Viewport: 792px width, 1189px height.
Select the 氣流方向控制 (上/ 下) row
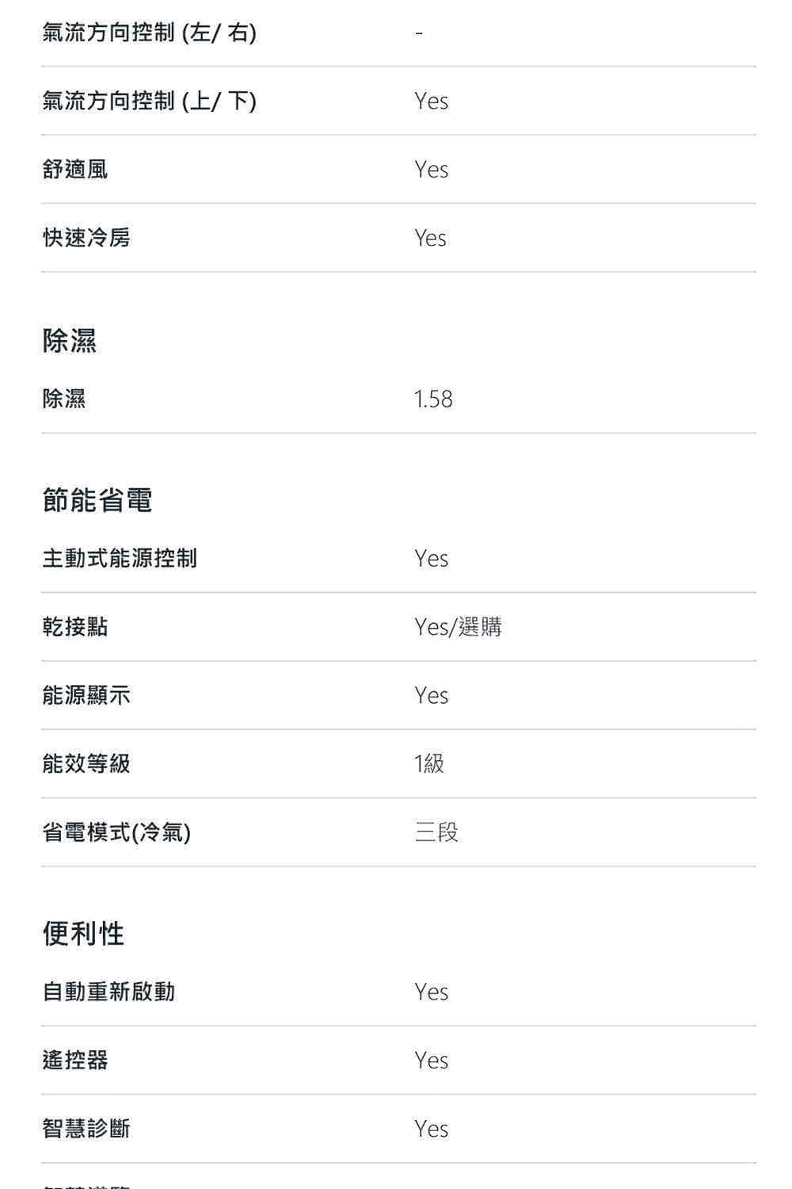[398, 101]
